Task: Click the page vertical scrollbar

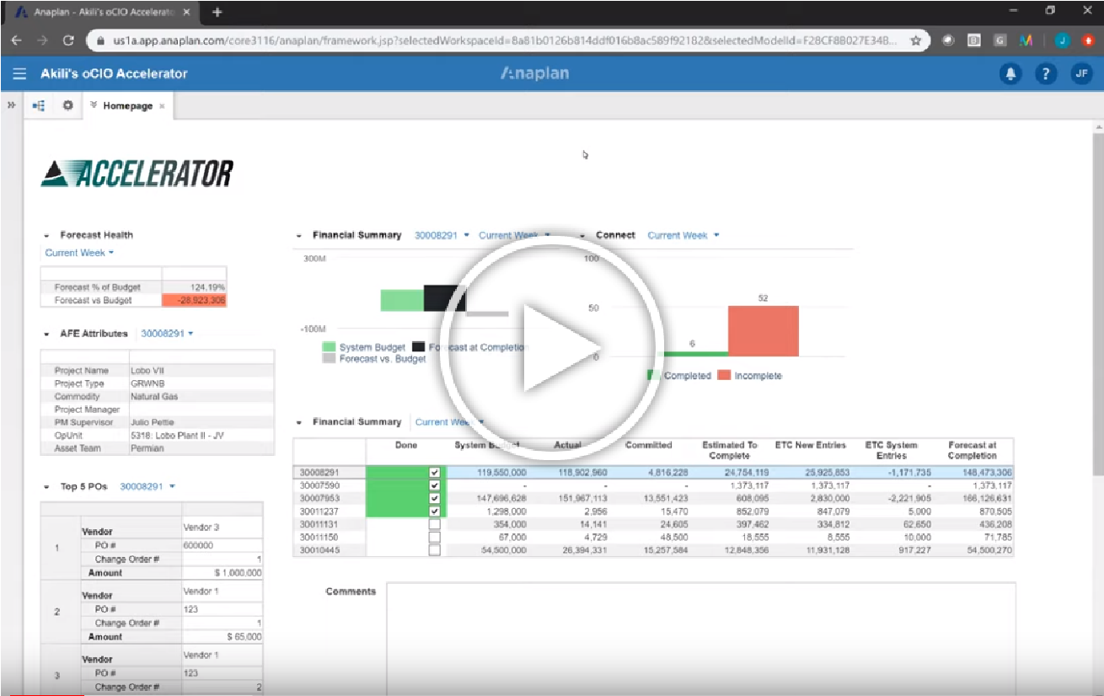Action: (1096, 303)
